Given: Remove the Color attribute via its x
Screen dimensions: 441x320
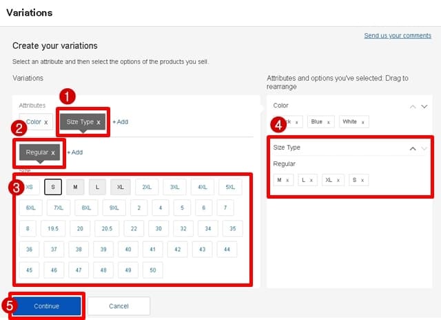Looking at the screenshot, I should point(46,122).
